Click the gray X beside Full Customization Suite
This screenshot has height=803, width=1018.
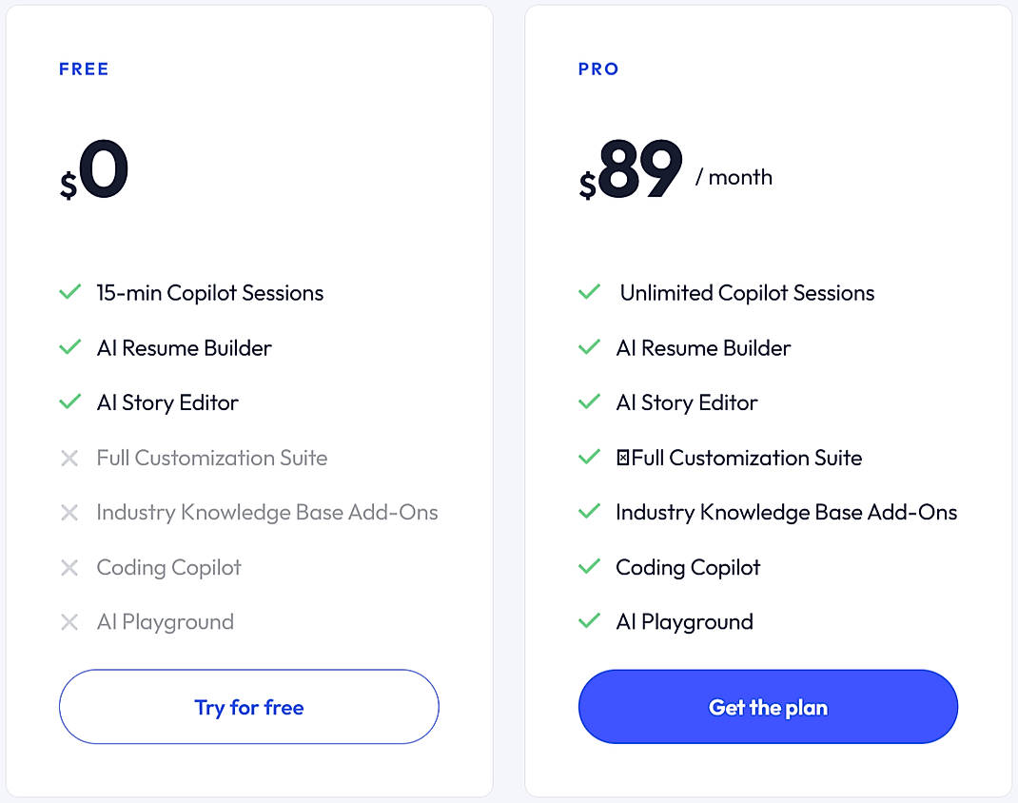tap(69, 458)
